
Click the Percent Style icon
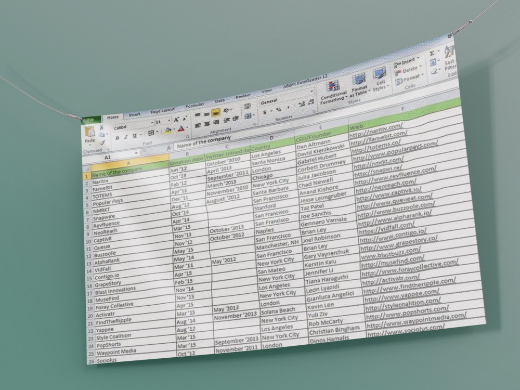tap(279, 109)
